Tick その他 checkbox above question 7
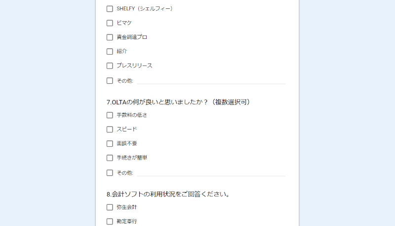Viewport: 395px width, 226px height. (x=110, y=81)
